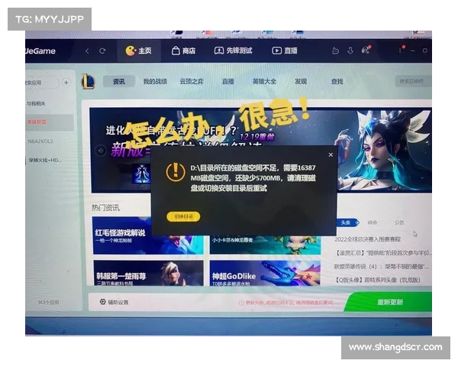Screen dimensions: 458x367
Task: Open the 联盟英雄传说 (4) news link
Action: (x=381, y=267)
